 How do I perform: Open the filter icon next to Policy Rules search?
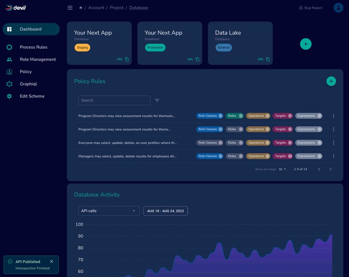(x=157, y=100)
